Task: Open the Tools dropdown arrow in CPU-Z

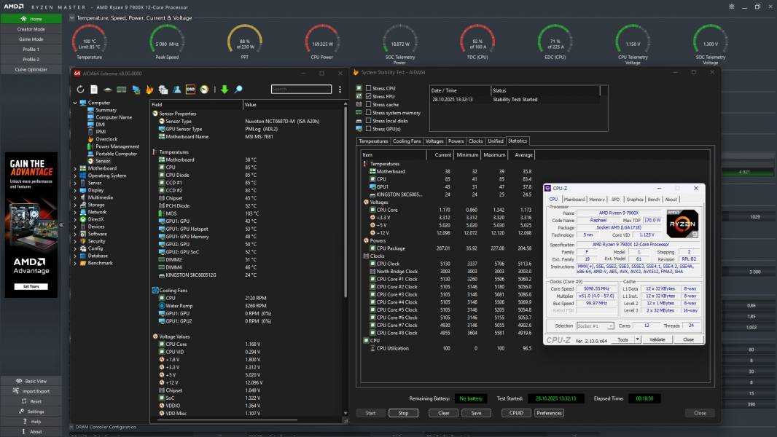Action: (x=638, y=339)
